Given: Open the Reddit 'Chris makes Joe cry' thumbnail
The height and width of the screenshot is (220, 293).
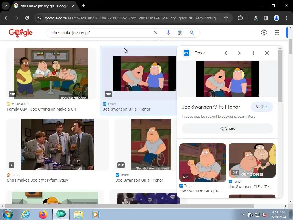Looking at the screenshot, I should (x=57, y=145).
